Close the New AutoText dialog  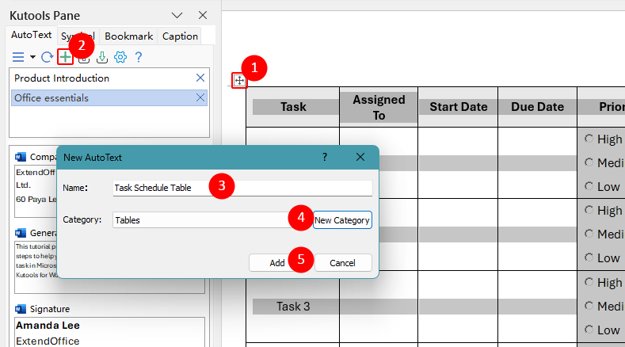click(x=360, y=157)
